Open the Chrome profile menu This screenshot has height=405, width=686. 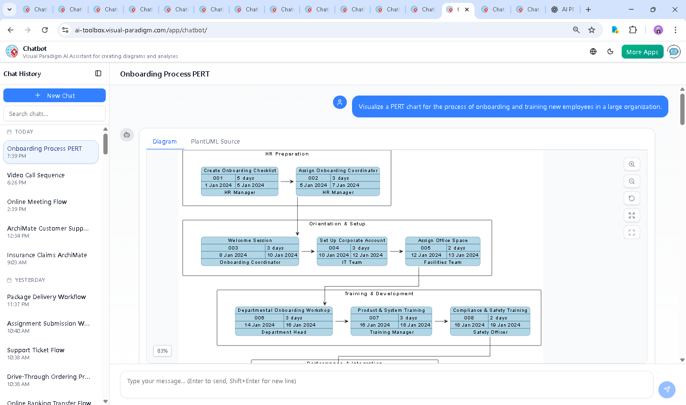(x=658, y=29)
